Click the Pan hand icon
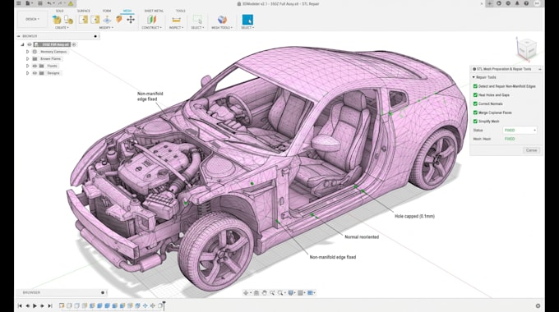This screenshot has height=312, width=559. click(264, 293)
